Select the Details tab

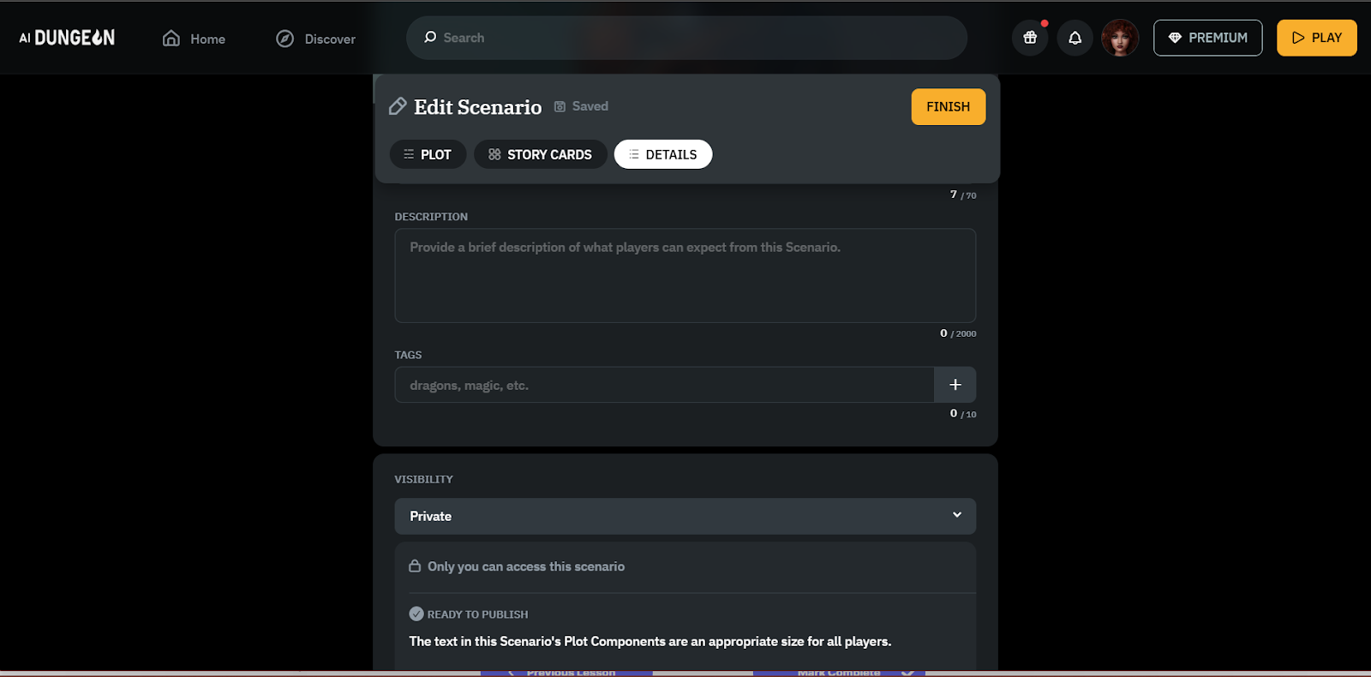point(663,154)
